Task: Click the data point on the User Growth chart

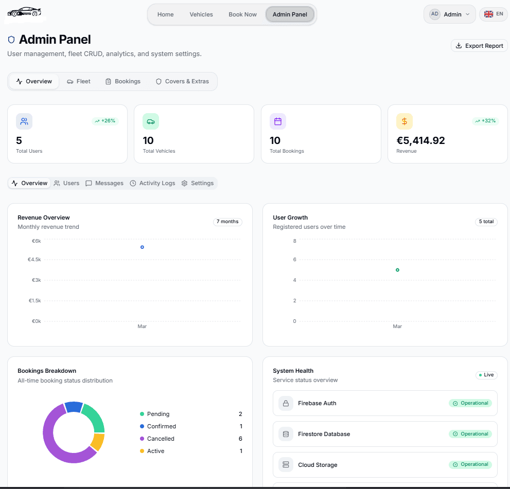Action: pyautogui.click(x=397, y=269)
